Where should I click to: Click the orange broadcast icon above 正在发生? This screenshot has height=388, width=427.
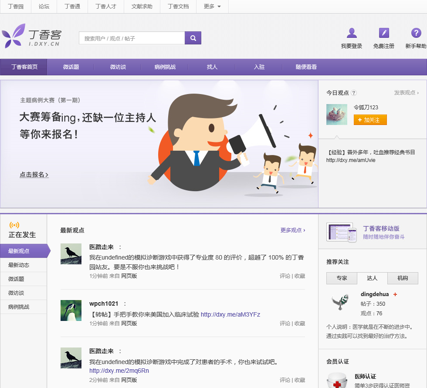point(14,225)
